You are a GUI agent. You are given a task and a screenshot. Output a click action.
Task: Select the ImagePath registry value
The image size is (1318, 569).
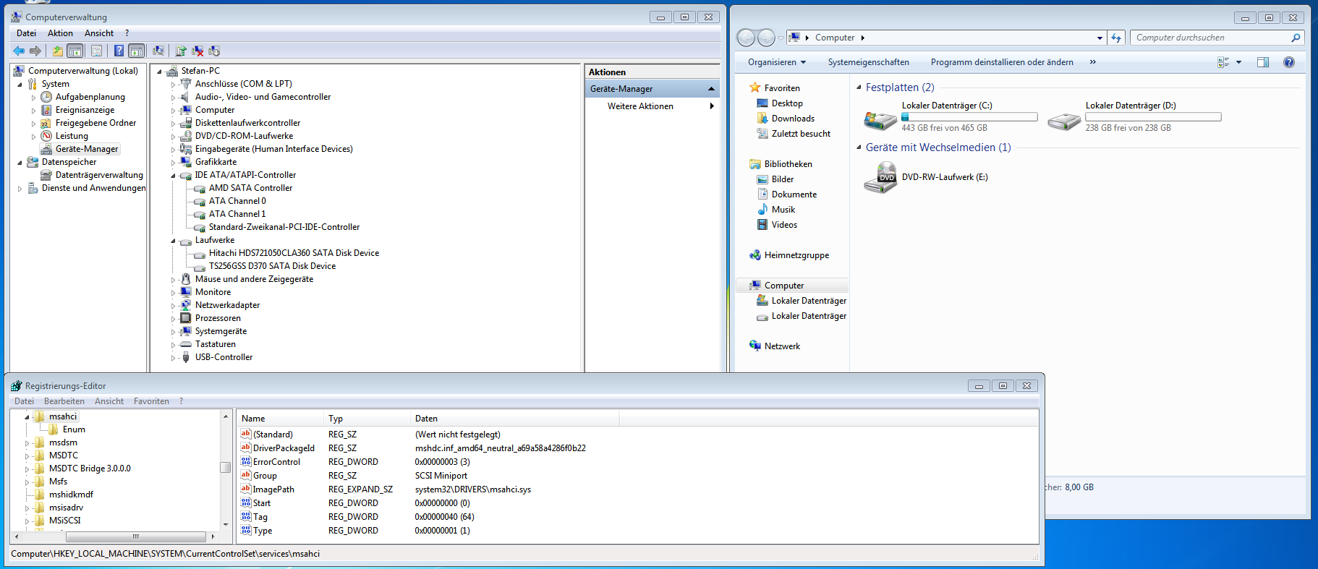click(x=273, y=489)
